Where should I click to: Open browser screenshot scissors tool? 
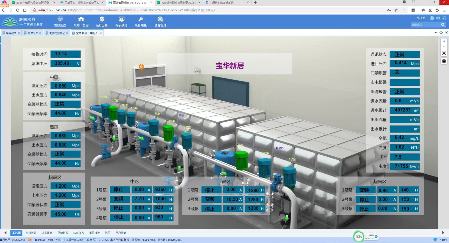pos(430,10)
